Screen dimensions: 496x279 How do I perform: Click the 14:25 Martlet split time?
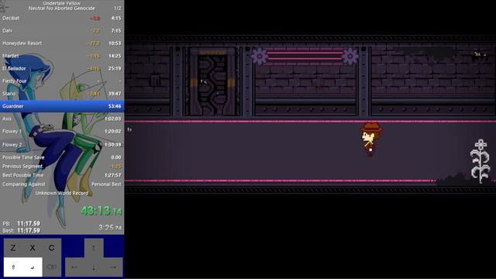(115, 56)
